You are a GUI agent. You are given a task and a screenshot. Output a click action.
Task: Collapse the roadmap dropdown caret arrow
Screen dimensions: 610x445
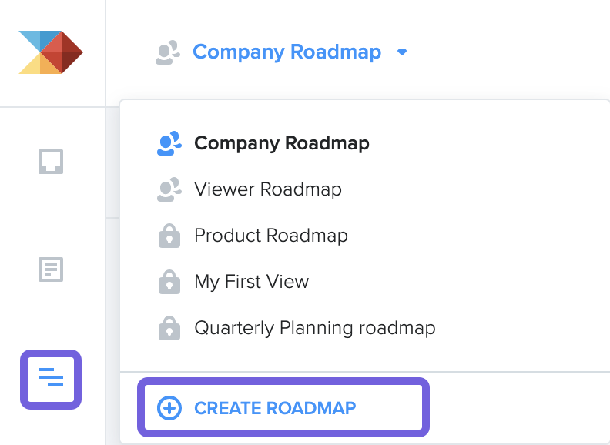tap(402, 52)
